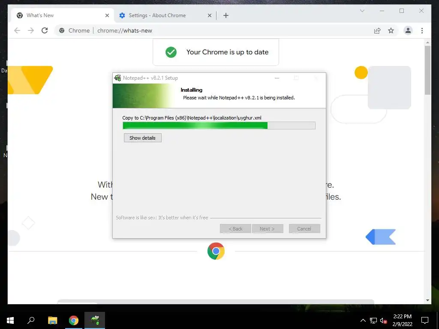Reload the Chrome page
This screenshot has width=439, height=329.
click(x=45, y=30)
